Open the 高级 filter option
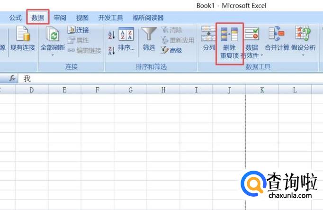The image size is (323, 210). 171,50
